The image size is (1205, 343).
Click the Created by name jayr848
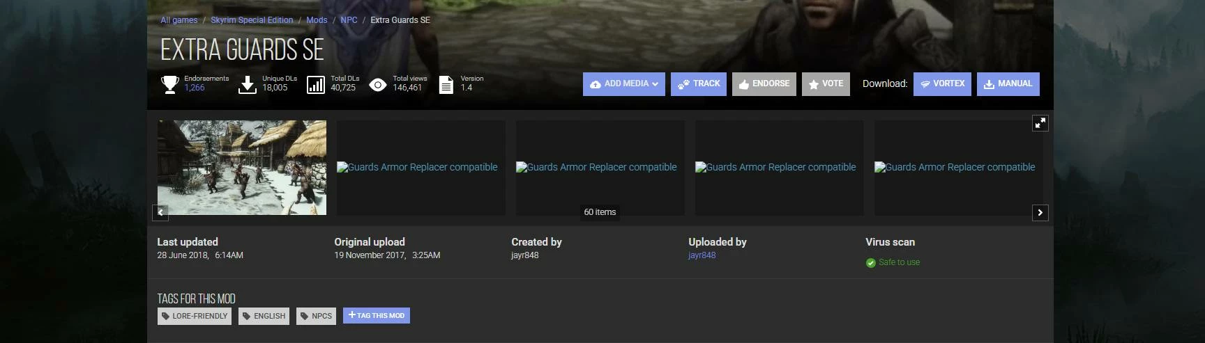(x=525, y=255)
